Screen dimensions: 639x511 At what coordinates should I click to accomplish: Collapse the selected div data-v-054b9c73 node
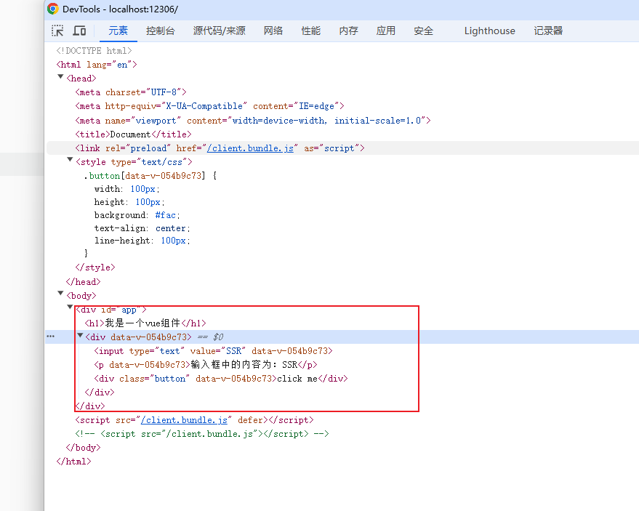point(80,335)
